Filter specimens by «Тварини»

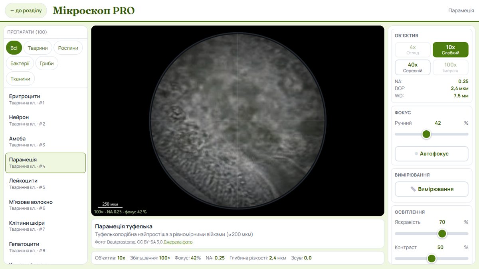coord(38,48)
